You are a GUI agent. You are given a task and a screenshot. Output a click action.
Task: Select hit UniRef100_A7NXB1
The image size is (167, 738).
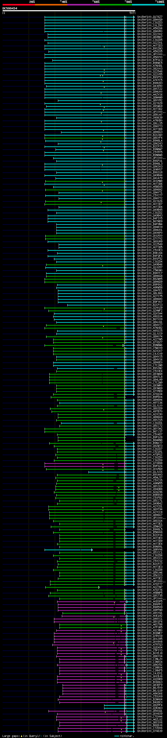pos(150,66)
